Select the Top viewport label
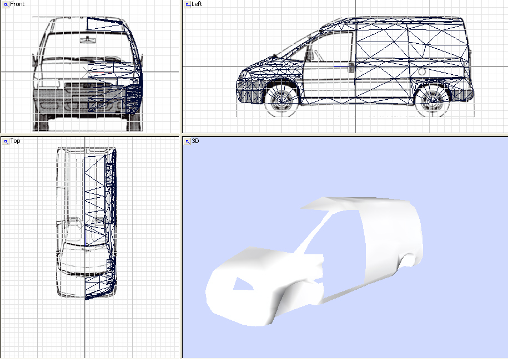Screen dimensions: 508x359 click(15, 141)
